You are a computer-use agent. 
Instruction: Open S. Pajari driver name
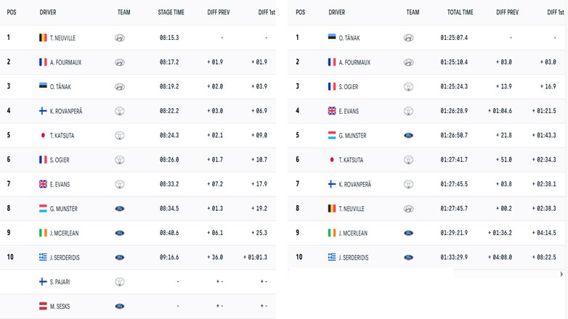(60, 282)
